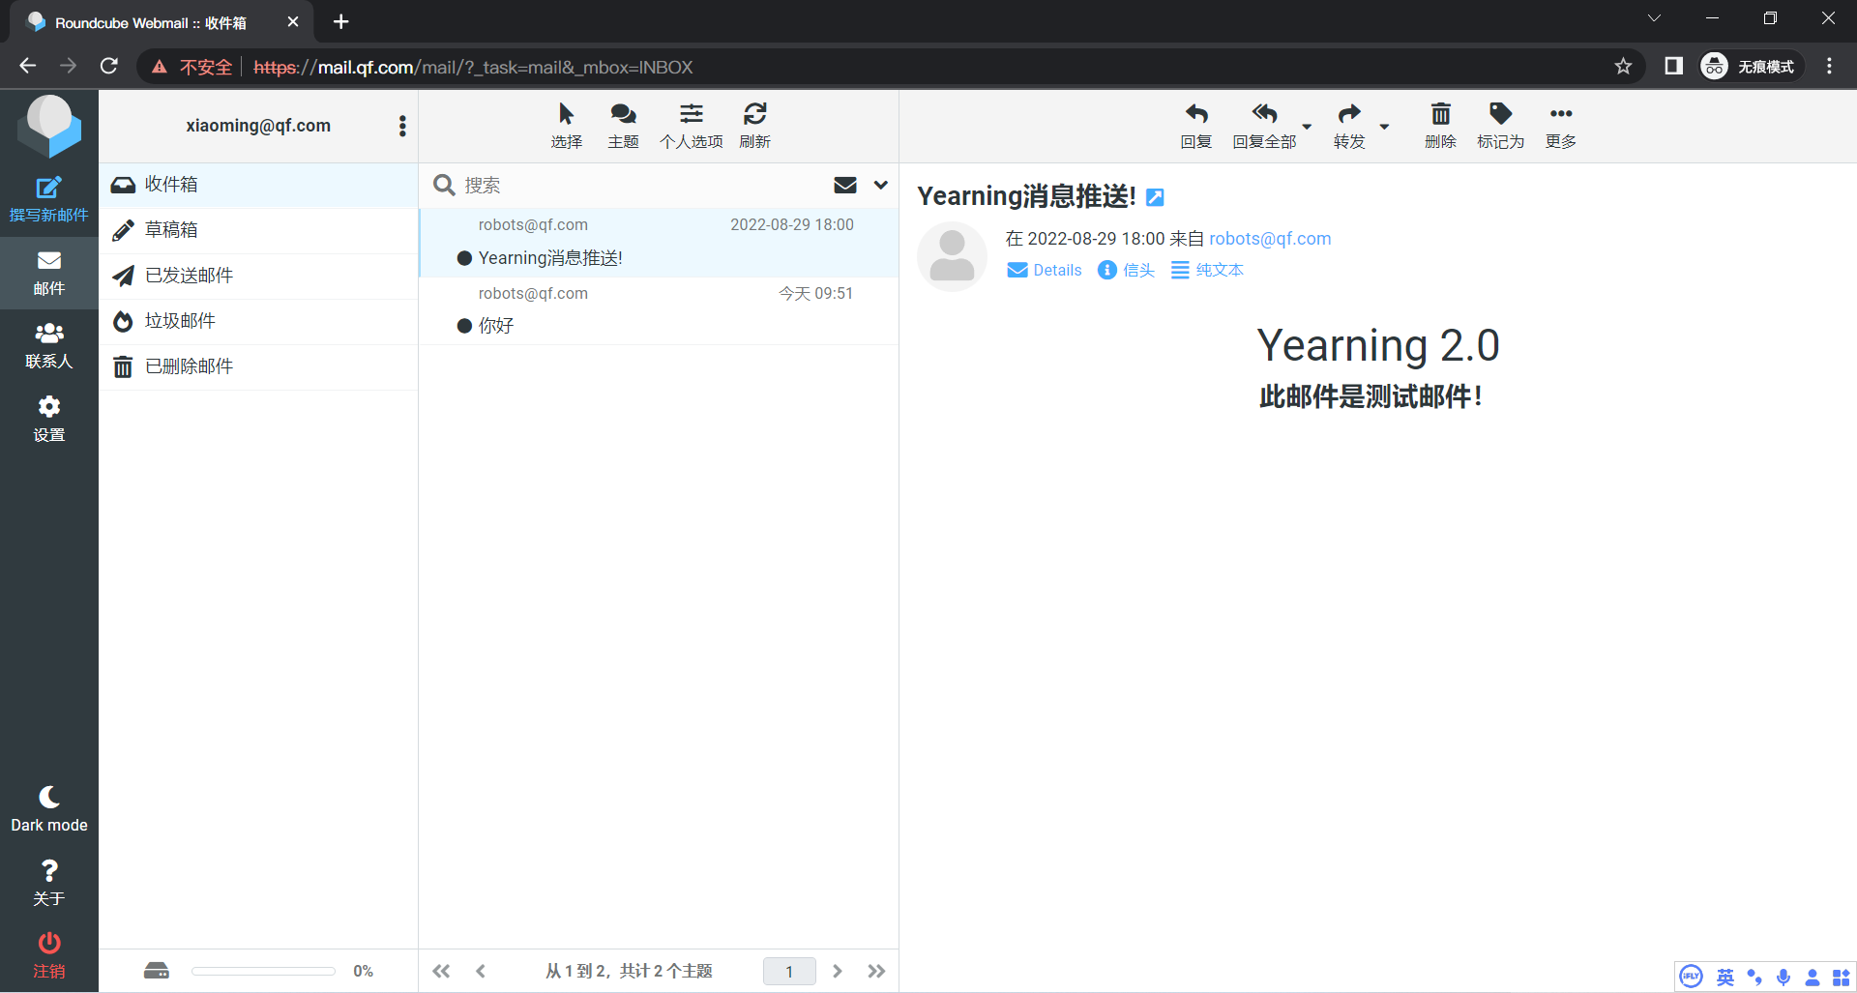Delete the message with 删除
1857x993 pixels.
1440,127
